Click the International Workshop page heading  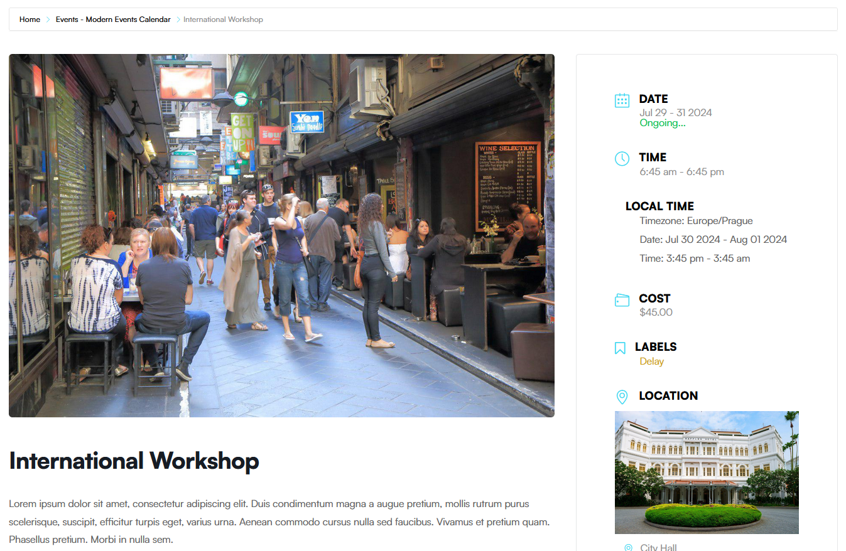click(134, 461)
